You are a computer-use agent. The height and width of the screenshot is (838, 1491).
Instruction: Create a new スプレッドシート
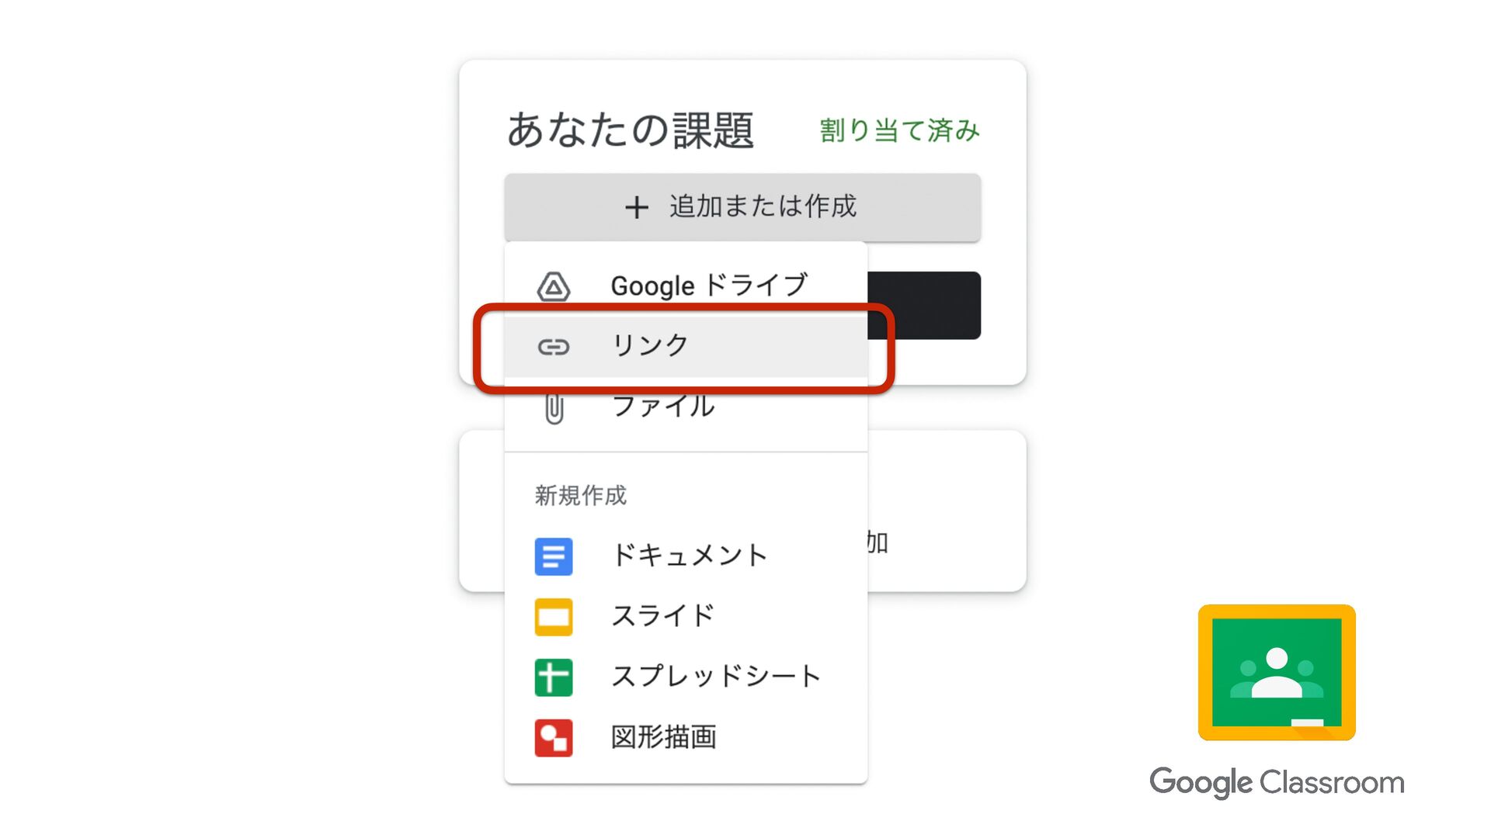point(716,677)
